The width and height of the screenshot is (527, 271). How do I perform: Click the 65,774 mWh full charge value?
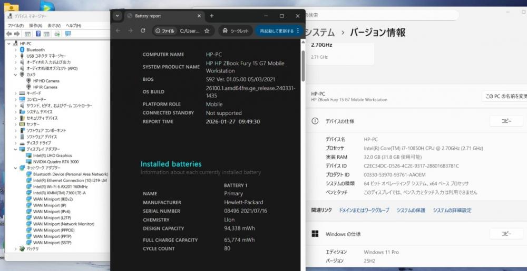[239, 240]
